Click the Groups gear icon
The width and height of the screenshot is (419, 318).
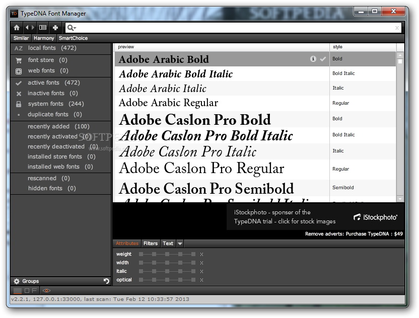[x=17, y=281]
